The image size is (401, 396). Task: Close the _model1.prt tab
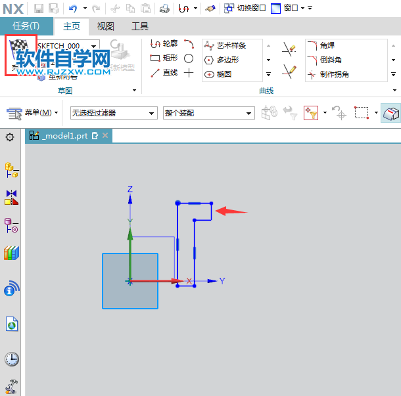(x=105, y=135)
